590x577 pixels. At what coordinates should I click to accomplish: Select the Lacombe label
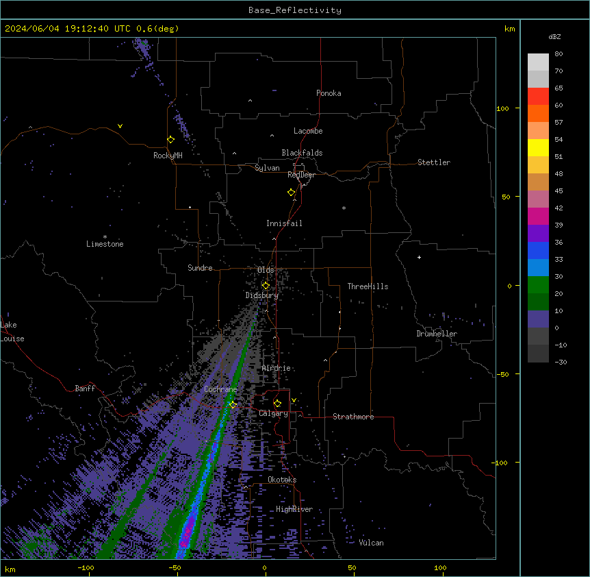[308, 131]
